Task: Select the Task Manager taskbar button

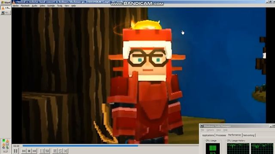Action: (x=6, y=13)
